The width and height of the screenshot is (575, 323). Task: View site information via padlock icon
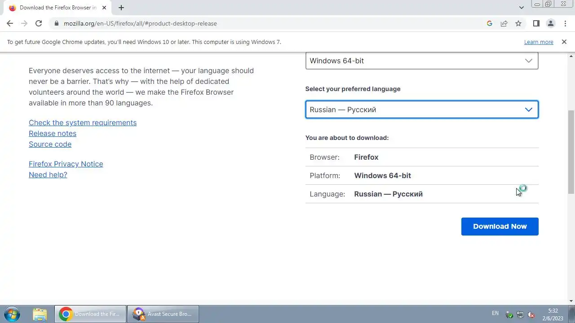tap(56, 23)
